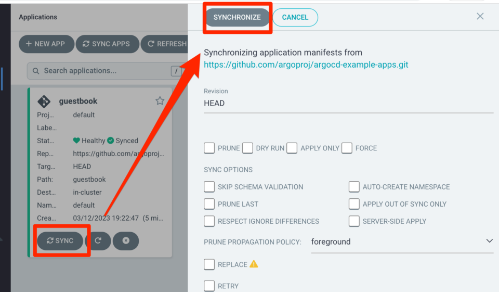Image resolution: width=499 pixels, height=292 pixels.
Task: Click the Replace warning triangle icon
Action: point(254,264)
